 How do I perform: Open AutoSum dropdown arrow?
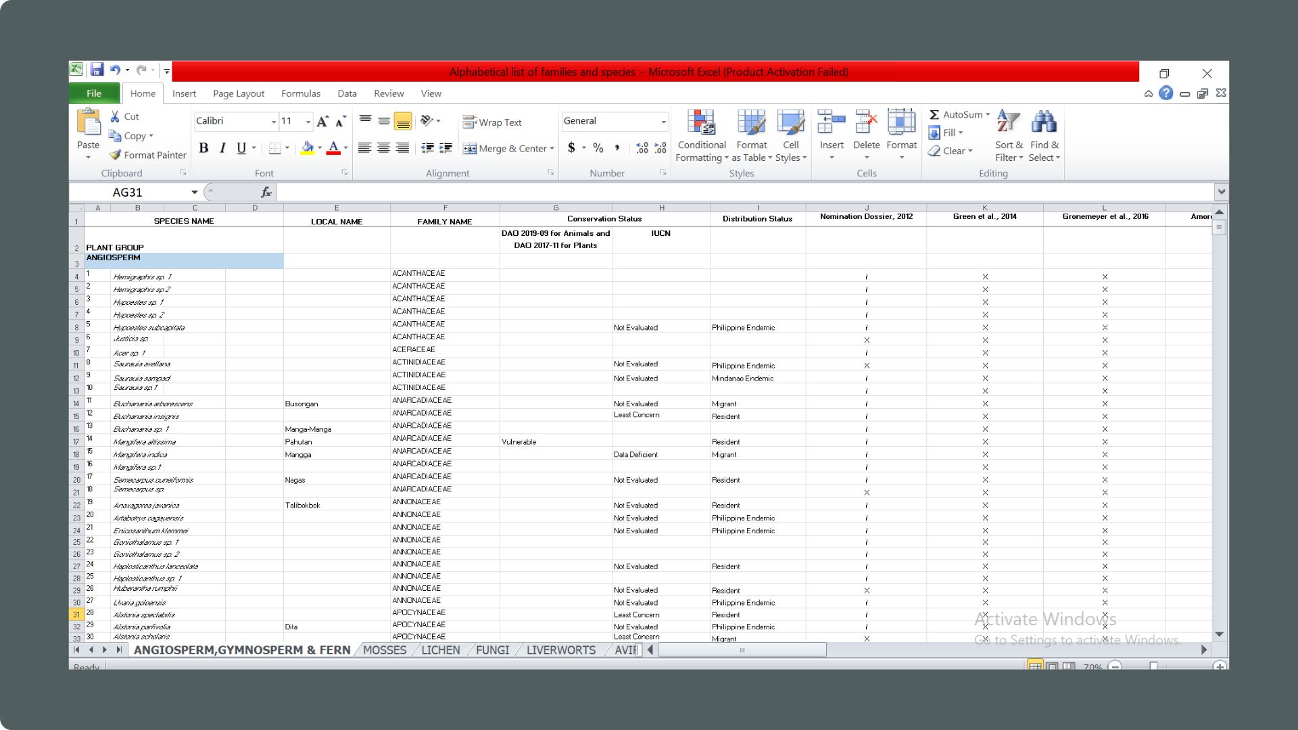pos(988,115)
